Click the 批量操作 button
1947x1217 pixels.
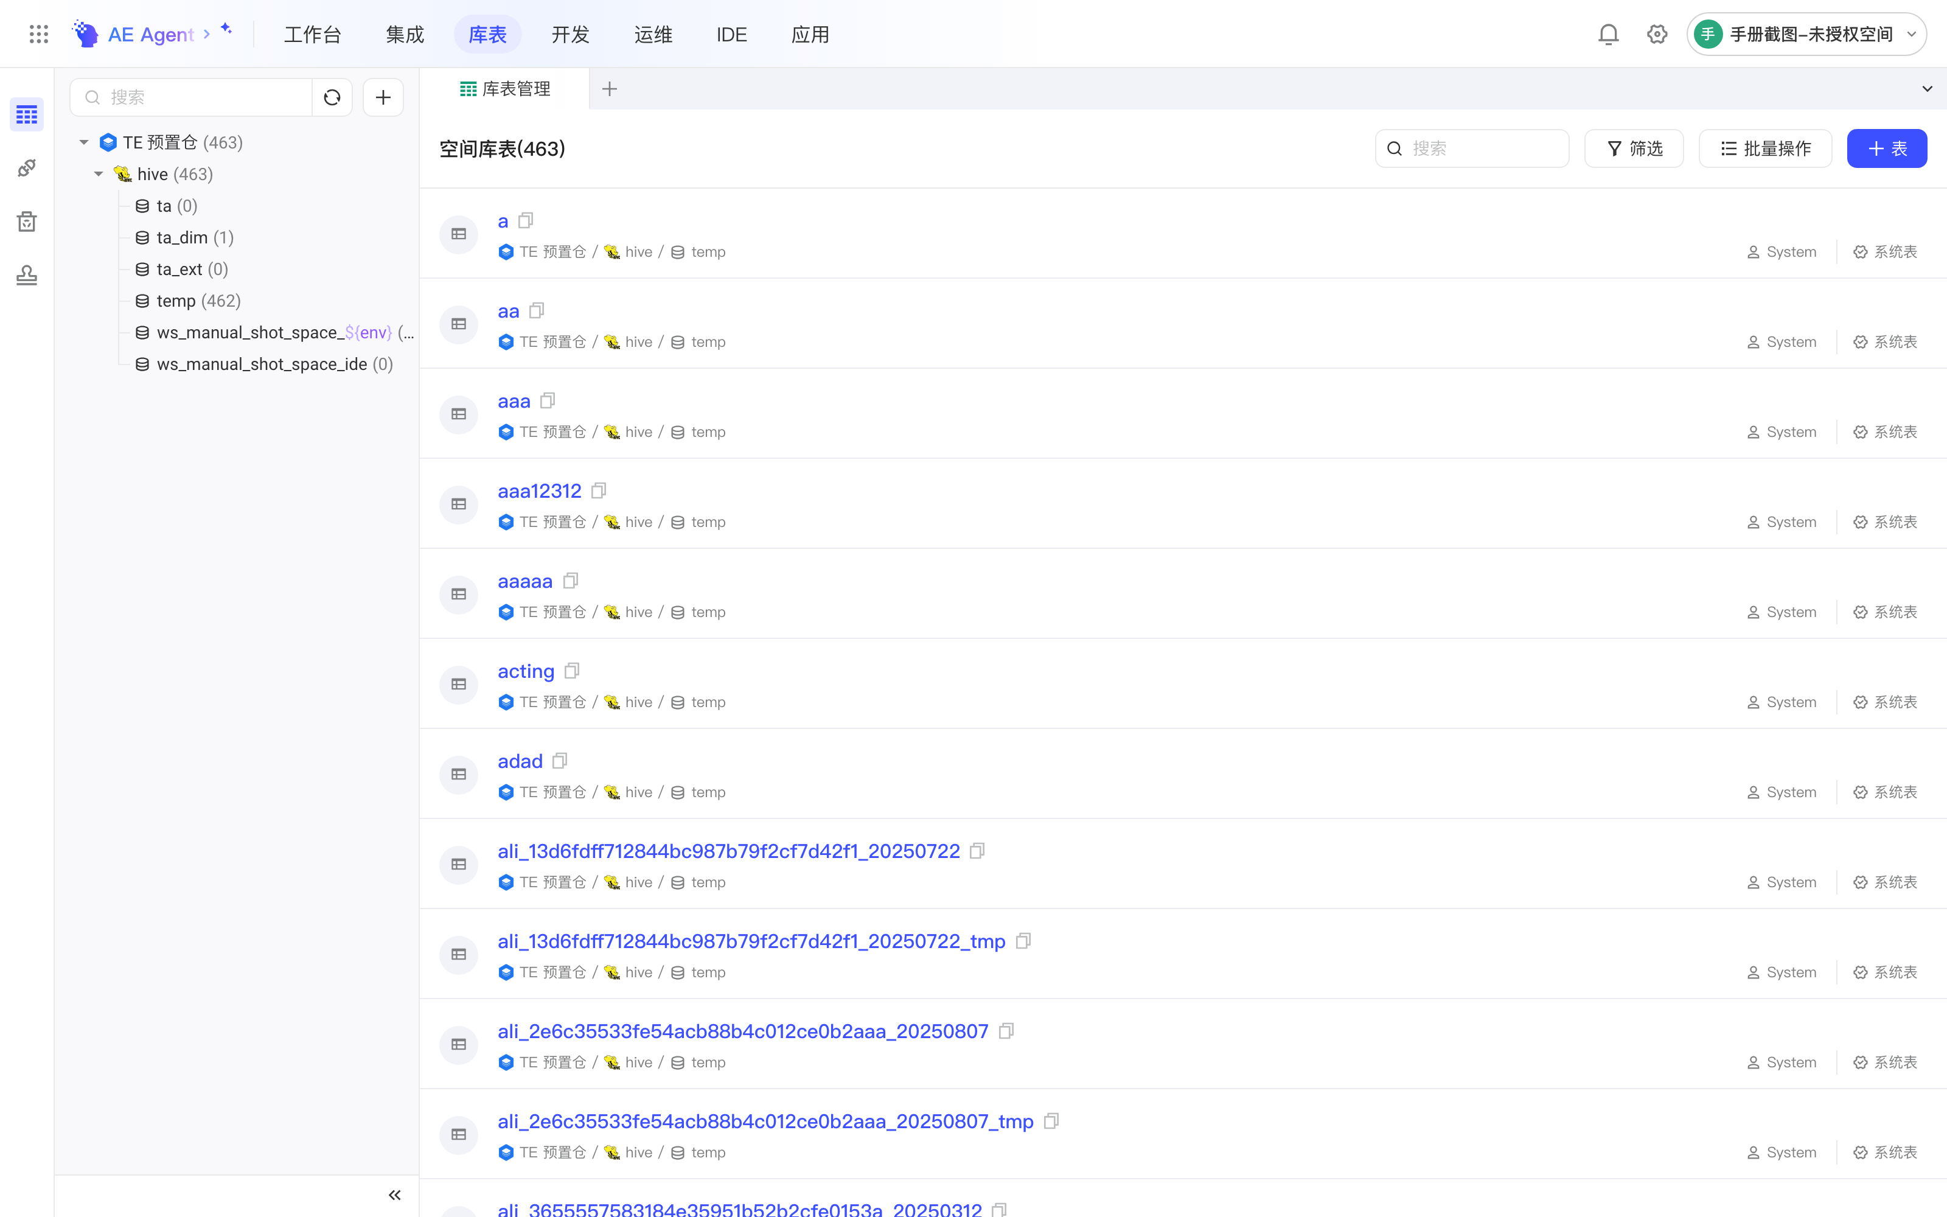(x=1765, y=149)
